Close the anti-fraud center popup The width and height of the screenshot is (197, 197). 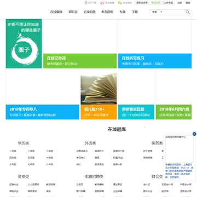(194, 134)
